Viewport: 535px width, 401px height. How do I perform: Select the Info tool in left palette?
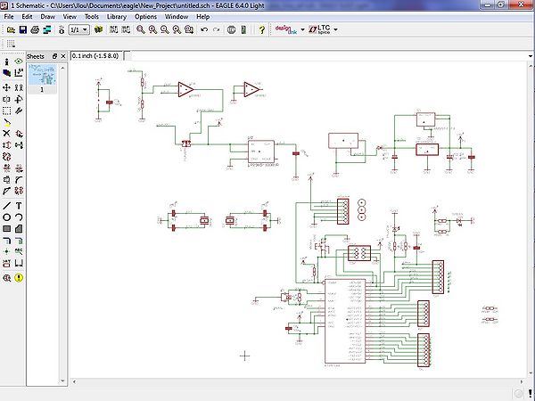[7, 61]
